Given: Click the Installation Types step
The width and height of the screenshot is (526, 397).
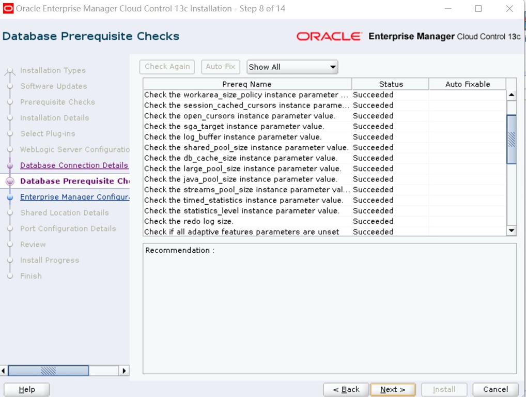Looking at the screenshot, I should (x=53, y=70).
